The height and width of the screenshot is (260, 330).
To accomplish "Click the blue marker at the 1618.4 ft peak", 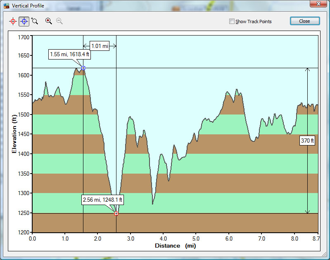I will tap(83, 68).
